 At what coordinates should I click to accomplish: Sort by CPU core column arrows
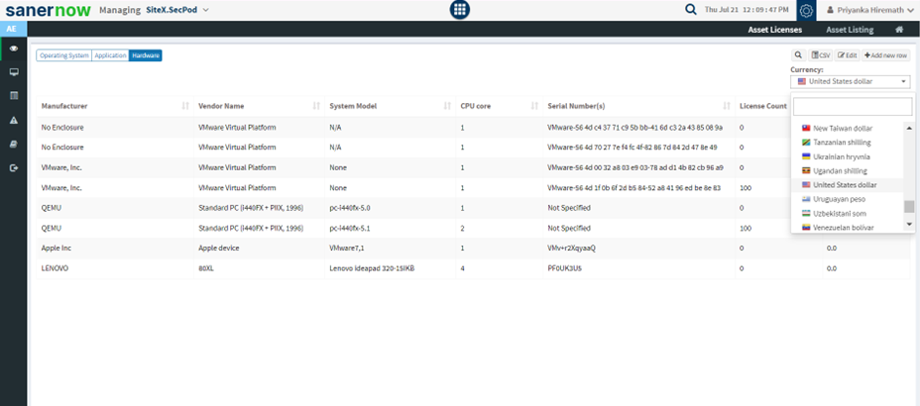point(534,106)
